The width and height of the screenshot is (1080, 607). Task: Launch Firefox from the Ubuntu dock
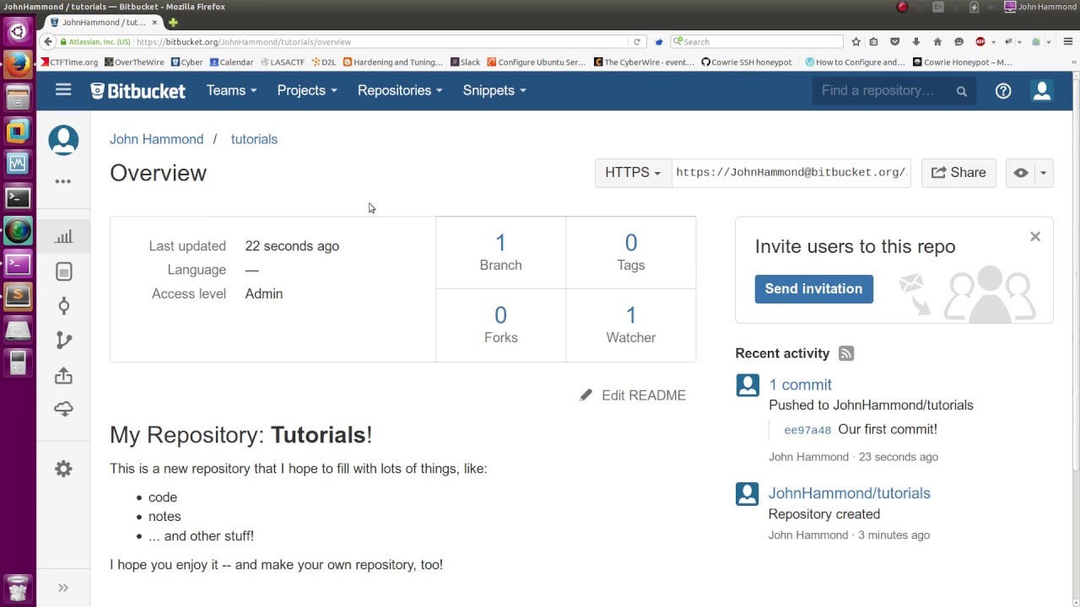pyautogui.click(x=18, y=63)
